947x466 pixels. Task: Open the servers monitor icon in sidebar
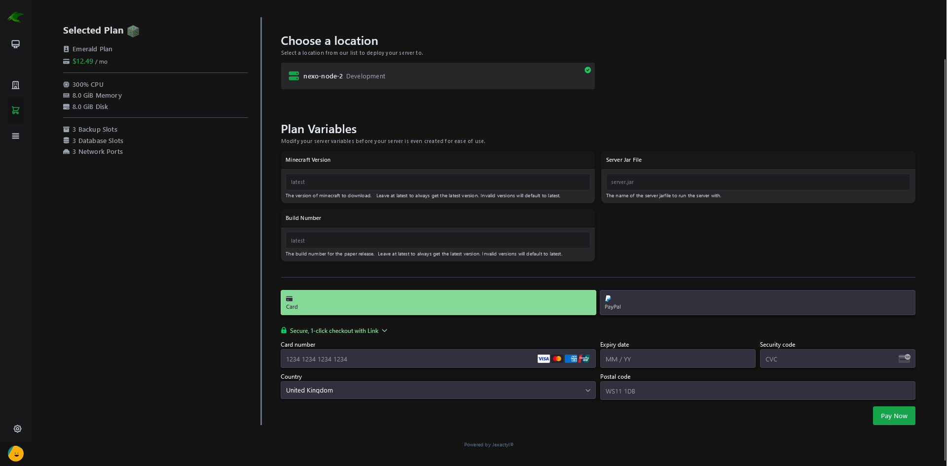coord(16,44)
